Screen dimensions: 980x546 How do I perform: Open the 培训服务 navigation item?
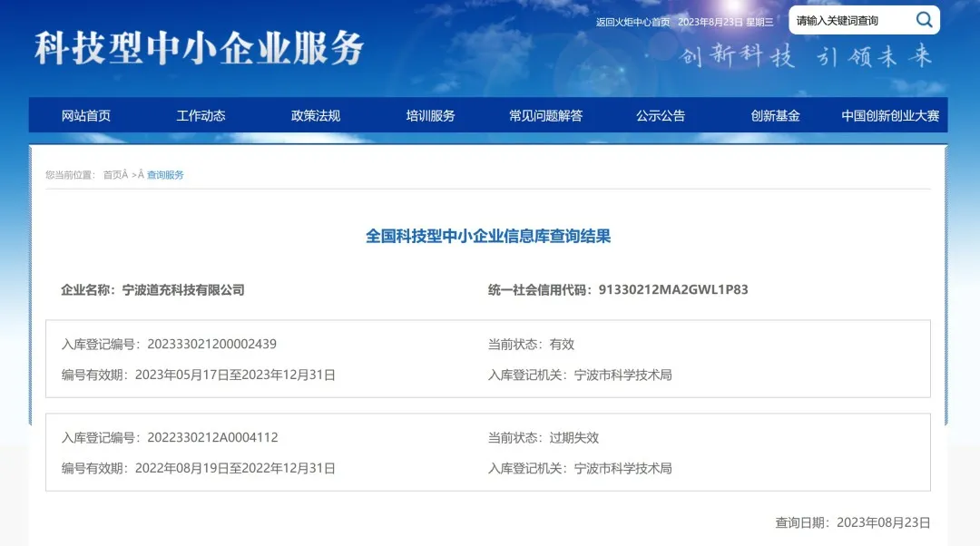coord(430,115)
